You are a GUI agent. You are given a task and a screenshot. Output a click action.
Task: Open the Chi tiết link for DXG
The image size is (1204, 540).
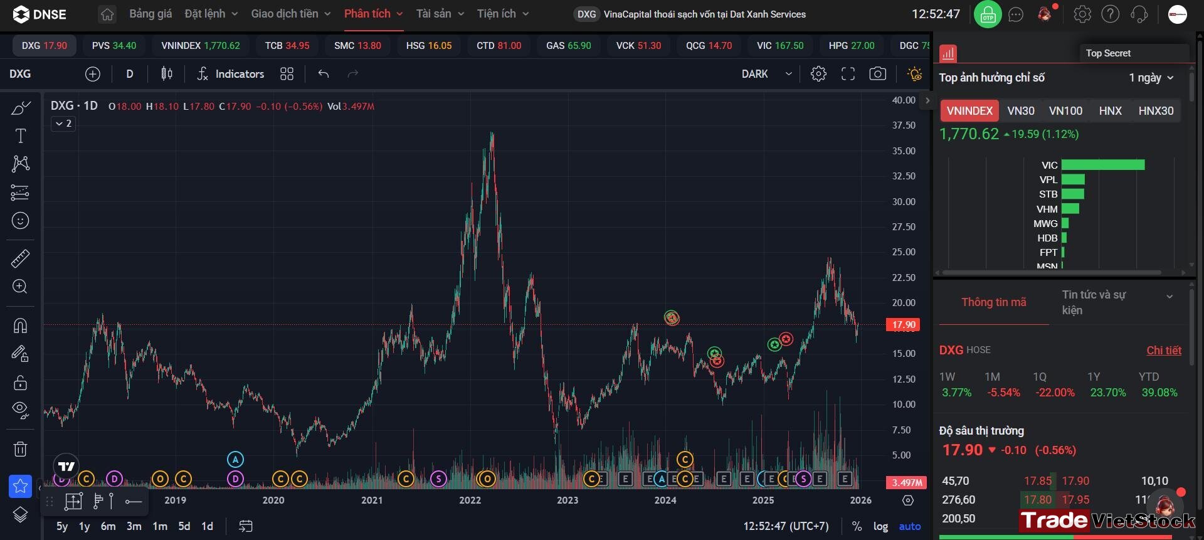point(1164,351)
